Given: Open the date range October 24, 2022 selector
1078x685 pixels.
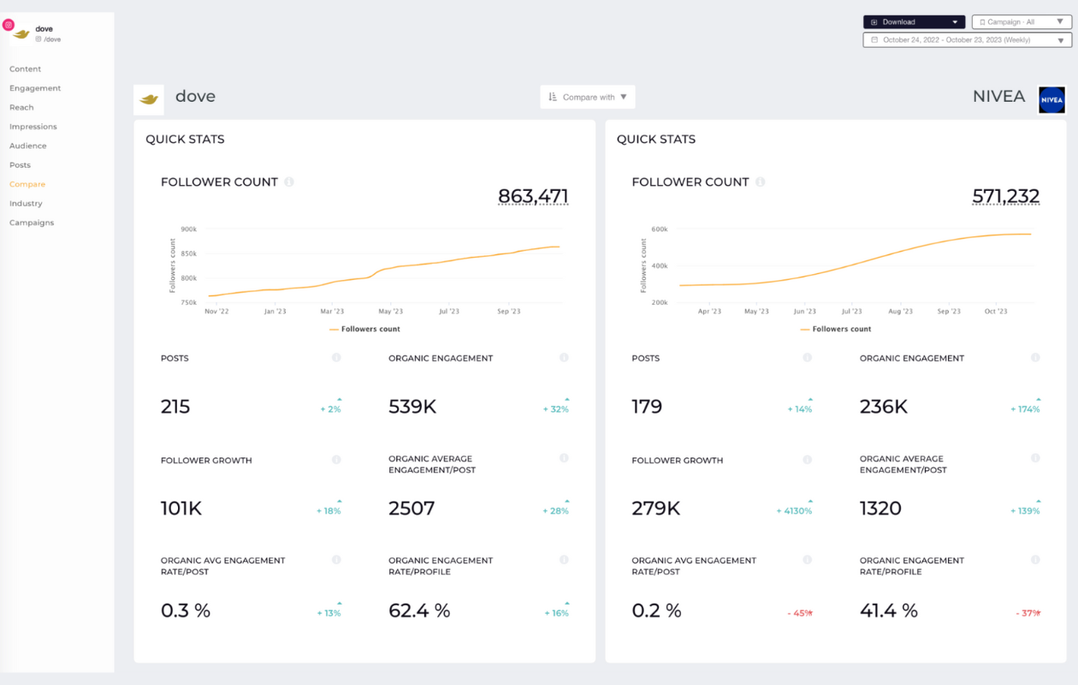Looking at the screenshot, I should (x=967, y=40).
